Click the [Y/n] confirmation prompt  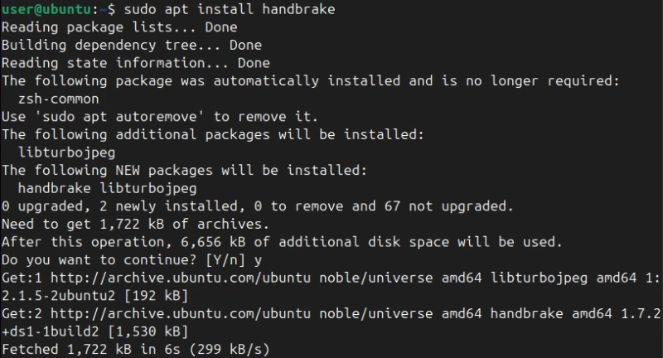225,260
